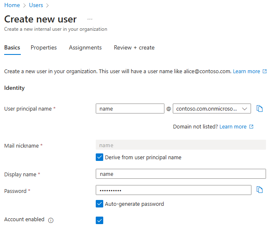This screenshot has height=227, width=271.
Task: Open Learn more for unlisted domain
Action: pyautogui.click(x=233, y=127)
